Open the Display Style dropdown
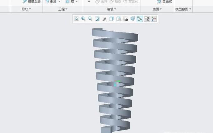The width and height of the screenshot is (213, 133). tap(112, 19)
